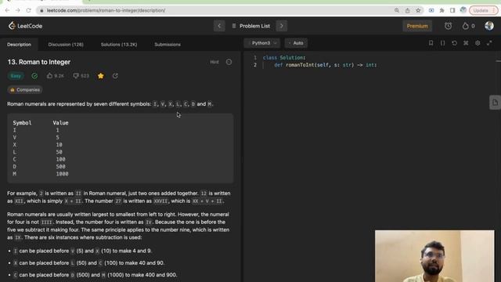Click the browser share page icon
Image resolution: width=501 pixels, height=282 pixels.
pyautogui.click(x=407, y=10)
